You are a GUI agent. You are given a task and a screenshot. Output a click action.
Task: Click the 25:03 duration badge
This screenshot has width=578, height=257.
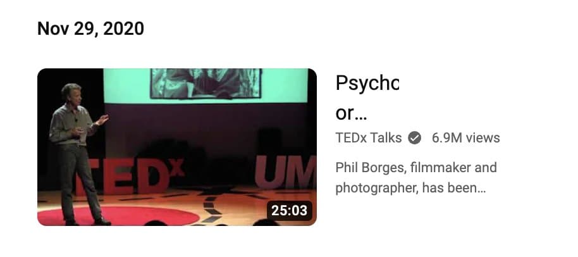click(x=289, y=211)
